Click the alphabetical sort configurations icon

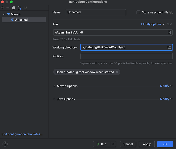(x=25, y=8)
